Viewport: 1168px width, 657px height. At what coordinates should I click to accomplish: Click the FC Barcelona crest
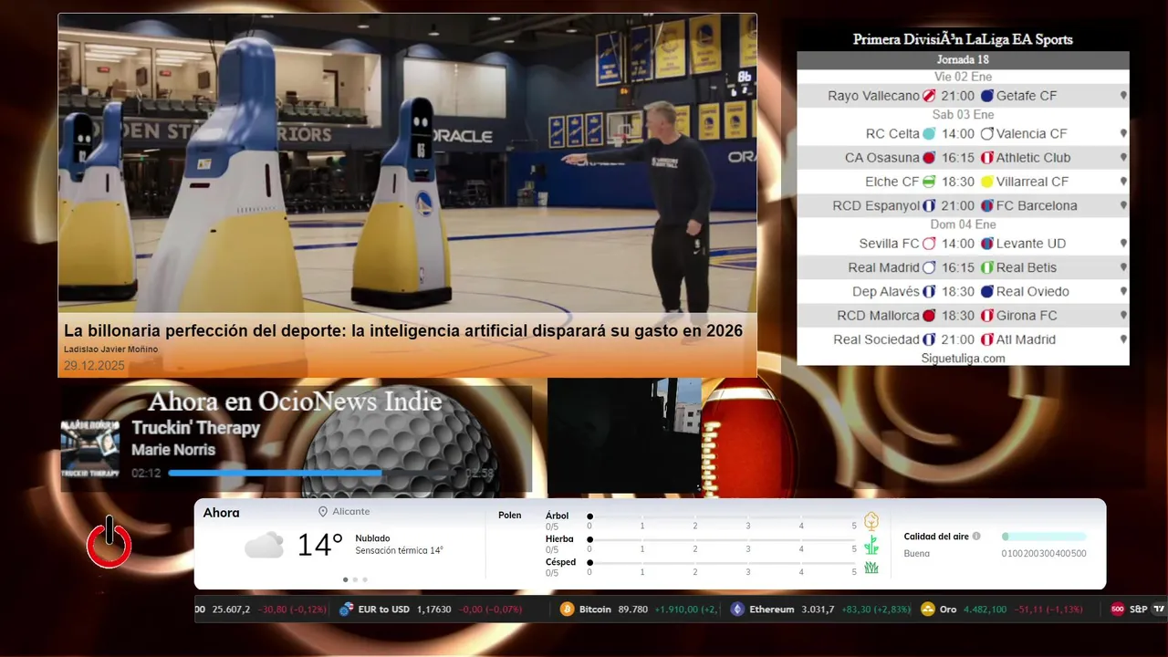click(x=987, y=205)
